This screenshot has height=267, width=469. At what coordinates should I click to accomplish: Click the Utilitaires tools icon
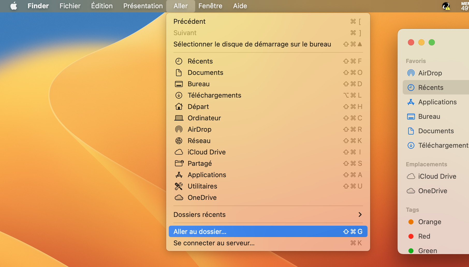[179, 186]
